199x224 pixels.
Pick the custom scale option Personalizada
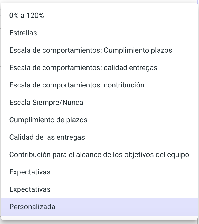tap(32, 207)
